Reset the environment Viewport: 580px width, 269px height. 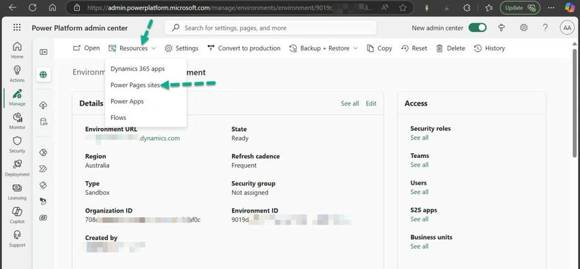(x=414, y=48)
